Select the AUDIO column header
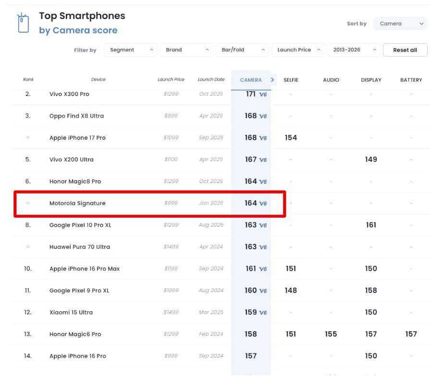Image resolution: width=430 pixels, height=376 pixels. pos(331,80)
